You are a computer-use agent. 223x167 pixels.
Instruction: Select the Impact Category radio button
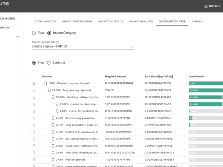49,33
